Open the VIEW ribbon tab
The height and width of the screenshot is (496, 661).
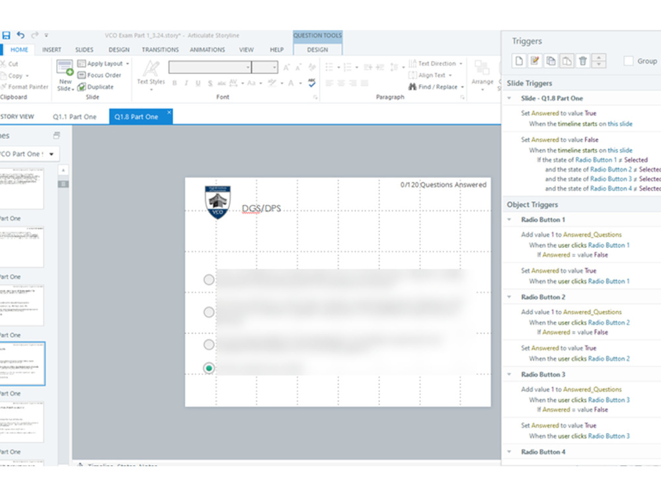[246, 50]
